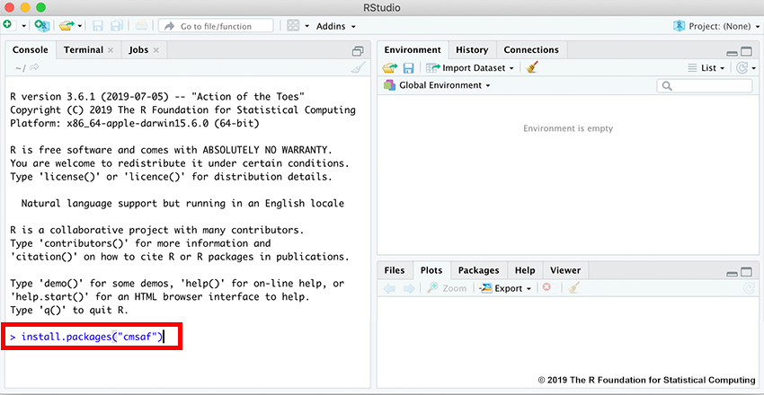The image size is (764, 395).
Task: Click the Open File folder icon
Action: coord(67,26)
